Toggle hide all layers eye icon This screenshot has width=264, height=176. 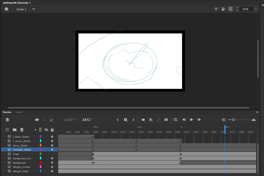46,130
